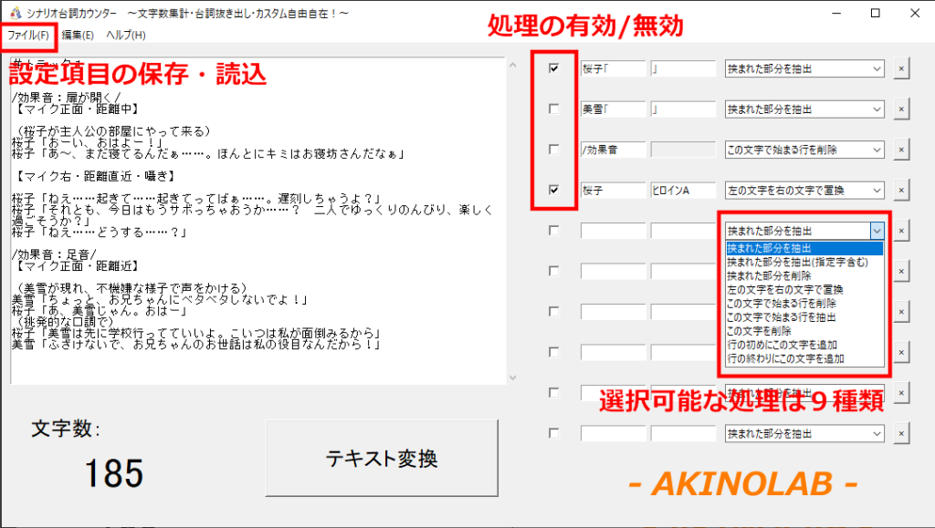Enable the 美雪「 rule checkbox
This screenshot has height=528, width=935.
[554, 109]
